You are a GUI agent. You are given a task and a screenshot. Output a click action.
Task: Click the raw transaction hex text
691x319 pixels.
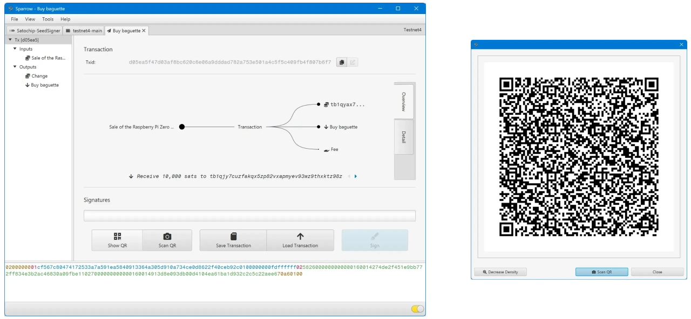(x=214, y=271)
